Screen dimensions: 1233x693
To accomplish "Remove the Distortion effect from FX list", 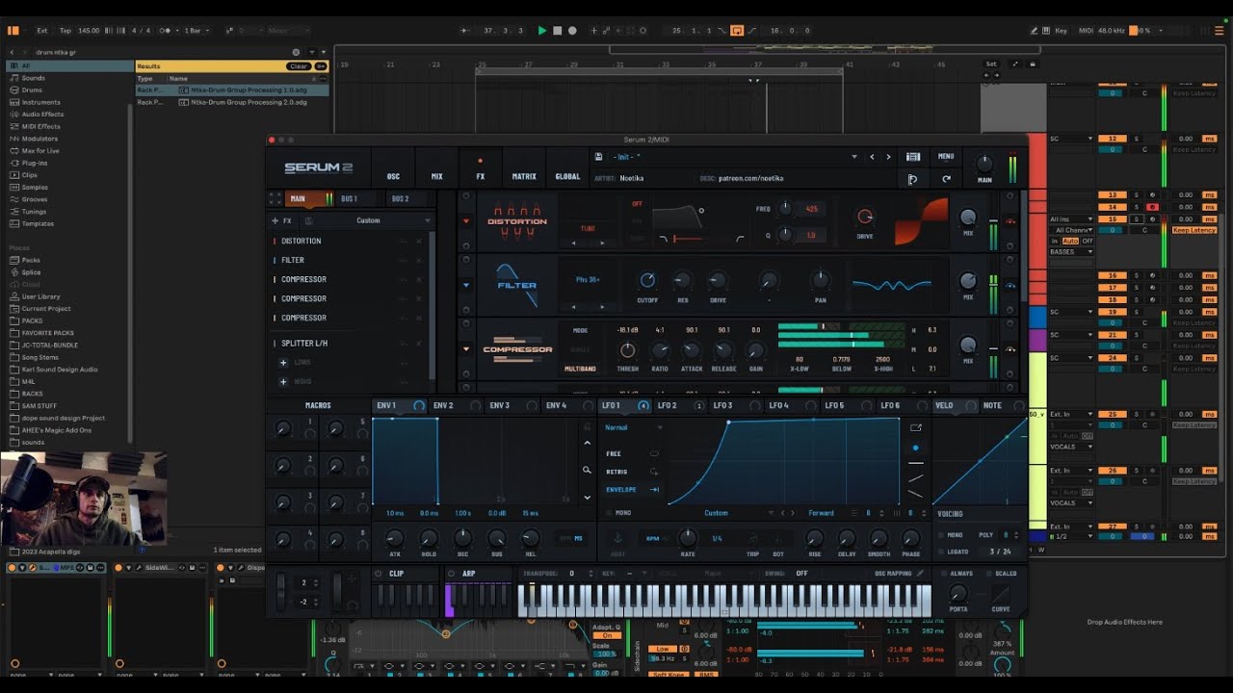I will (419, 241).
